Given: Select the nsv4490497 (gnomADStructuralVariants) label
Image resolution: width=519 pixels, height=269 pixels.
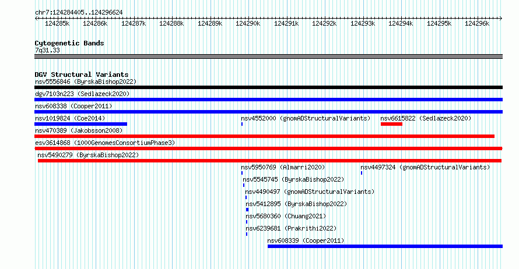Looking at the screenshot, I should (x=310, y=192).
